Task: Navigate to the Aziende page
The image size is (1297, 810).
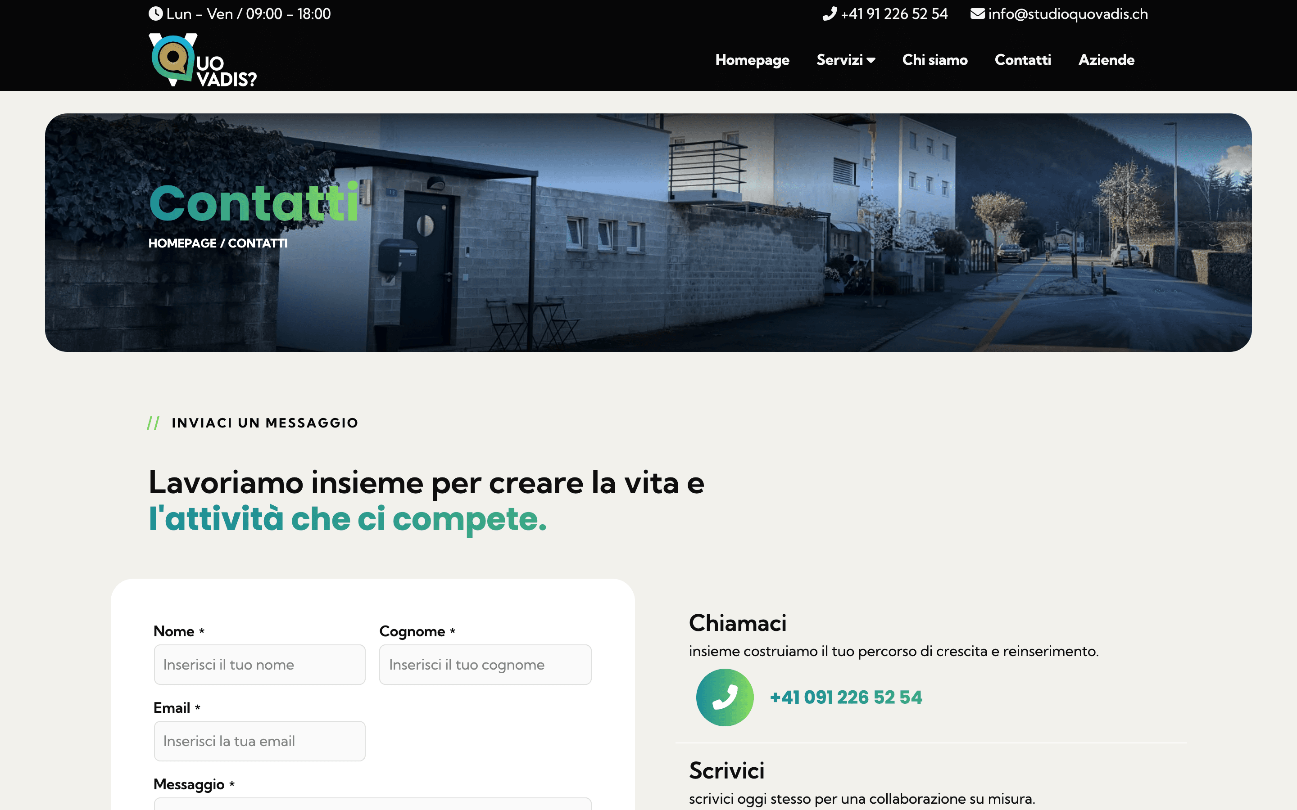Action: [1106, 60]
